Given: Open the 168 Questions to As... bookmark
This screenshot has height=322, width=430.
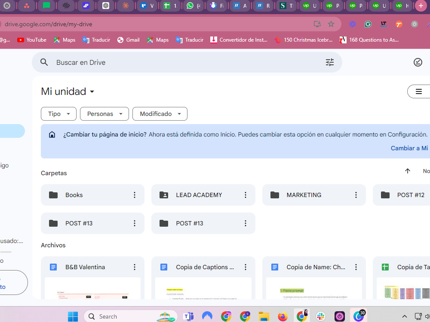Looking at the screenshot, I should pos(369,40).
